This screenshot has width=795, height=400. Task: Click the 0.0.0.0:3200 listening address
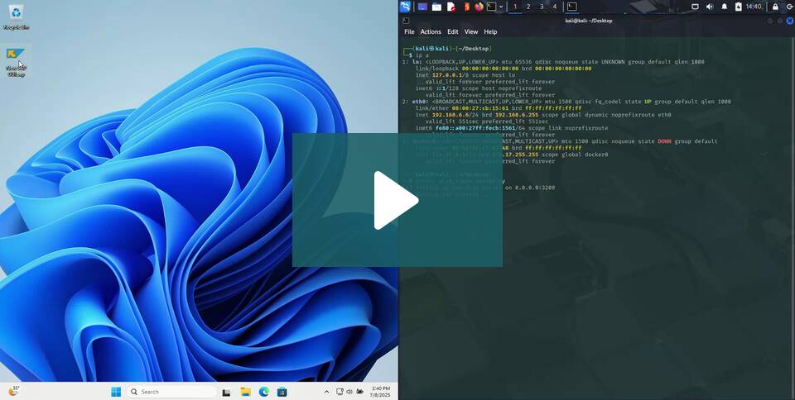point(534,188)
